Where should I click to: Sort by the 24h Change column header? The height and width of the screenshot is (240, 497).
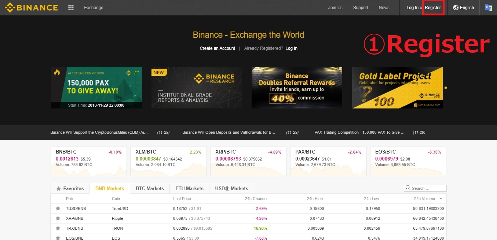pyautogui.click(x=256, y=199)
